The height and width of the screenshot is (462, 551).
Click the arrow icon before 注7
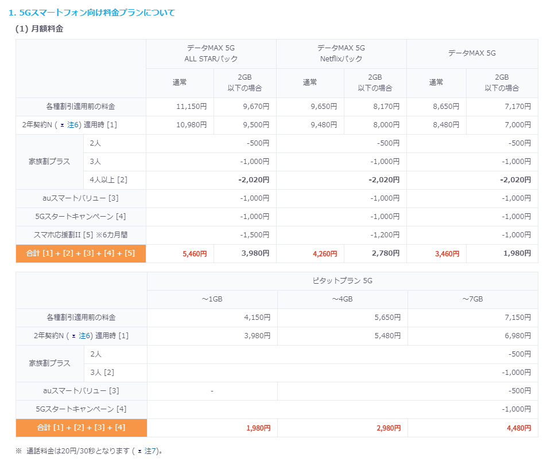tap(139, 452)
